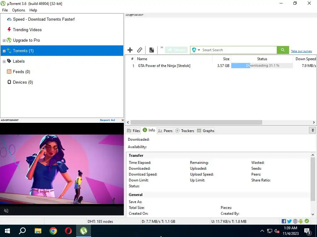
Task: Open the Windows Start menu
Action: tap(7, 231)
